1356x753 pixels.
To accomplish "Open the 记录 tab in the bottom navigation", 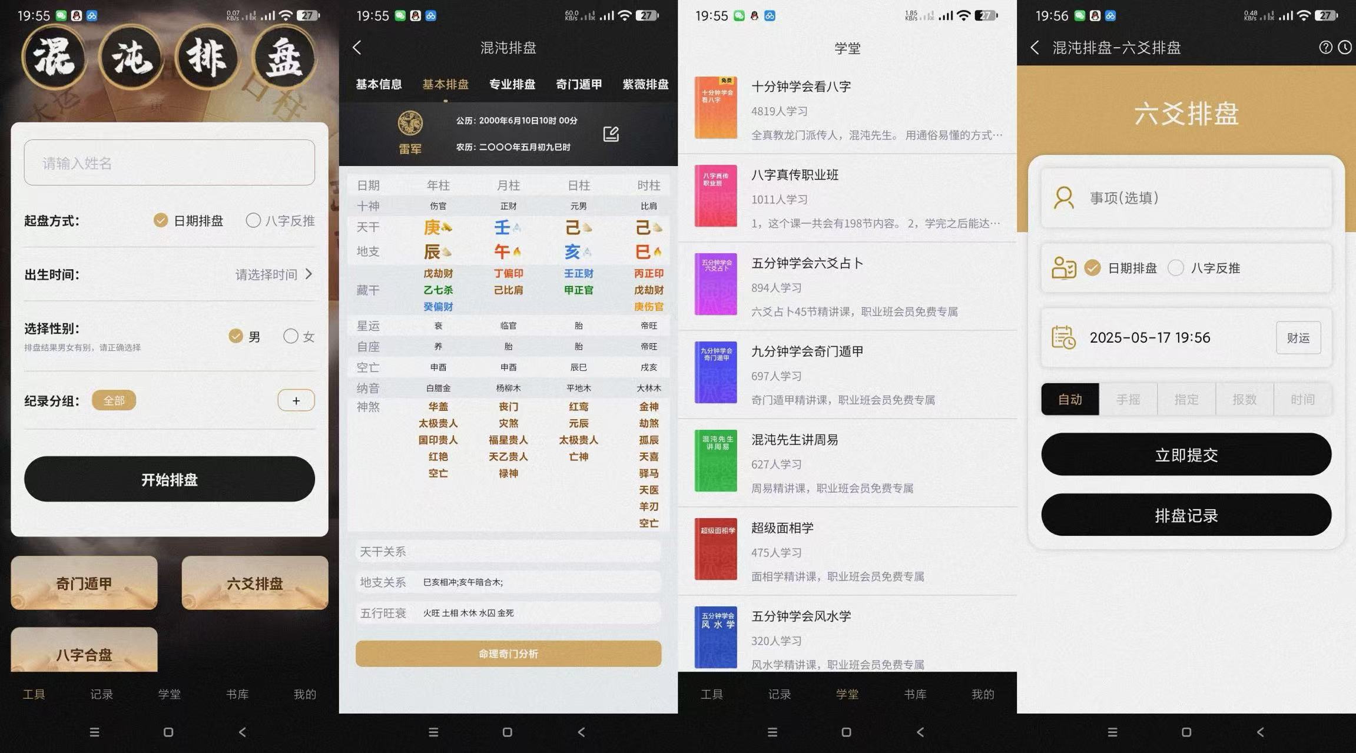I will point(101,694).
